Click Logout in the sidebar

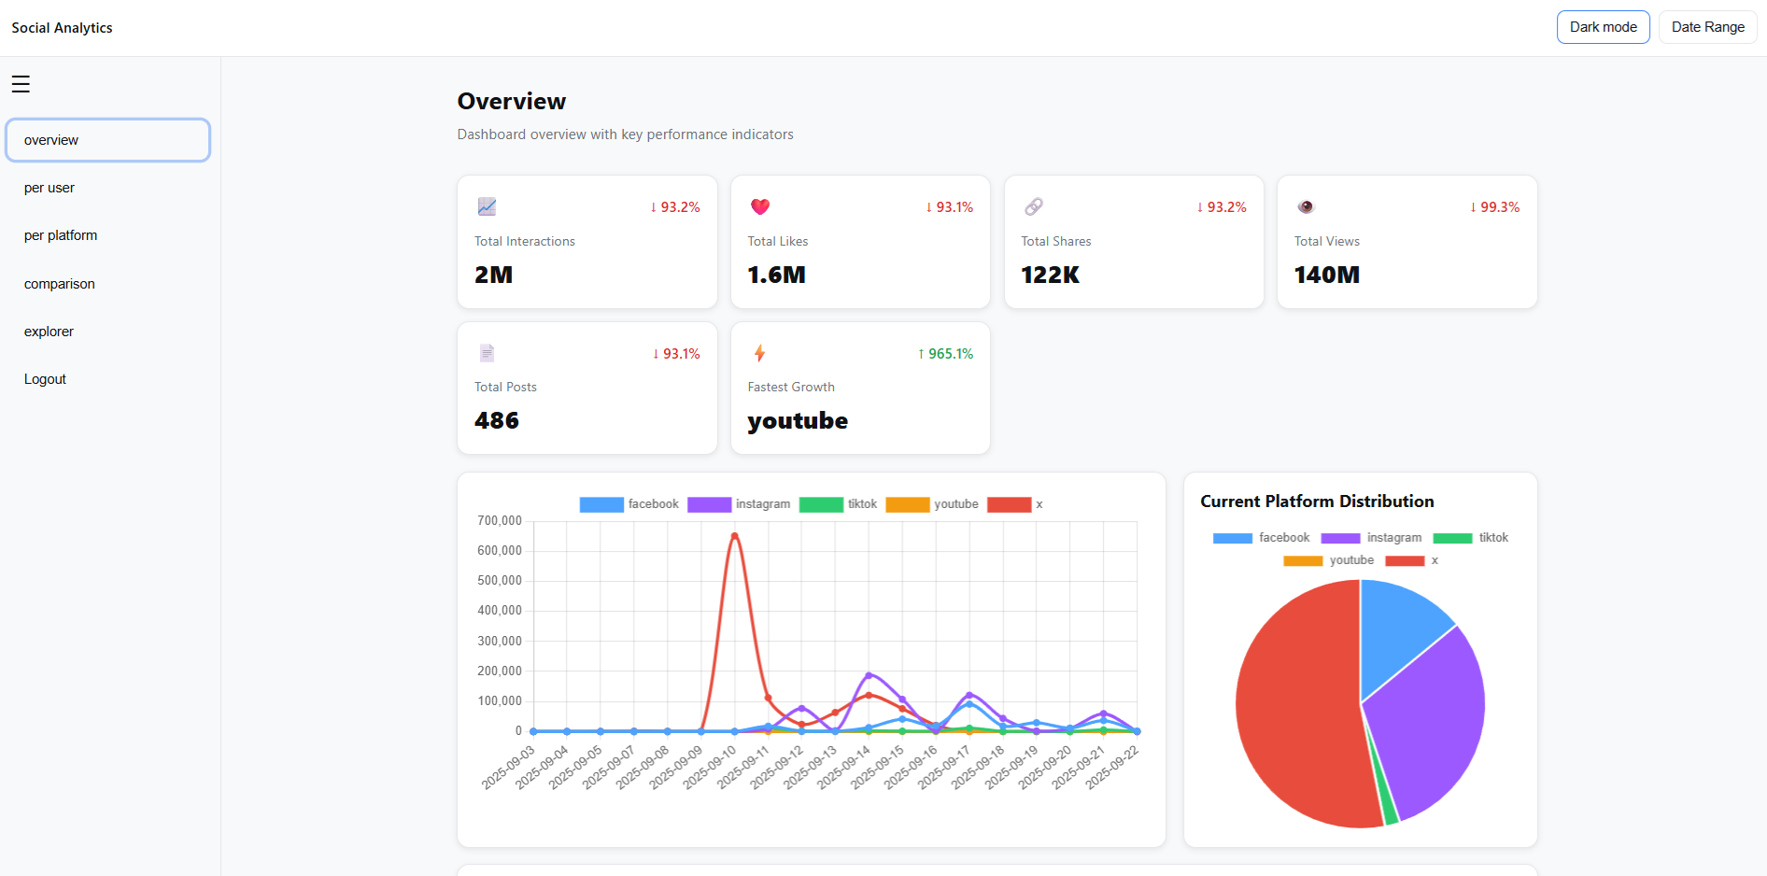click(45, 378)
